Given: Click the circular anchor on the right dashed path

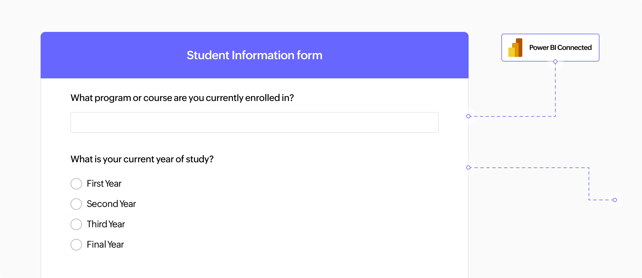Looking at the screenshot, I should (x=615, y=200).
